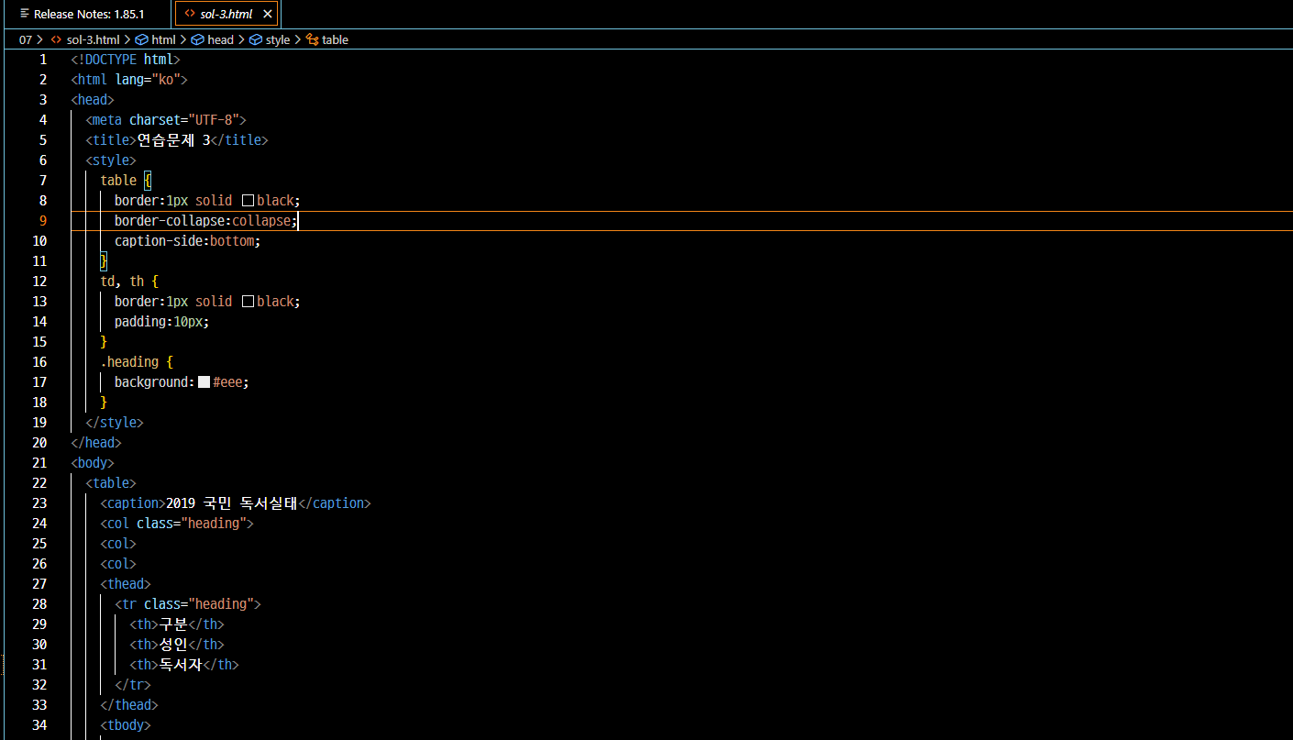Click the background: property on line 17
Screen dimensions: 1293x740
pyautogui.click(x=155, y=382)
